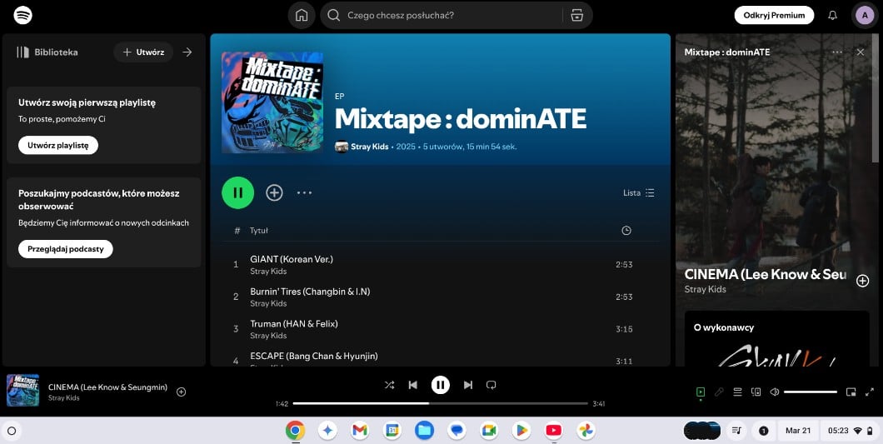Toggle the Now Playing view panel
Image resolution: width=883 pixels, height=444 pixels.
(x=700, y=392)
